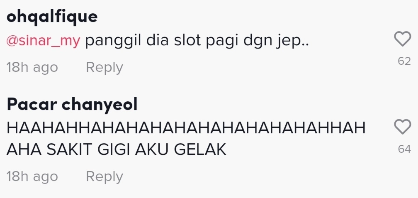Viewport: 418px width, 198px height.
Task: Click the word 'GELAK' in second comment
Action: (200, 150)
